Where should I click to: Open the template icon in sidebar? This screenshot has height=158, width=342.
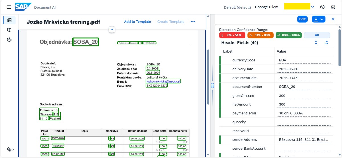tap(9, 40)
